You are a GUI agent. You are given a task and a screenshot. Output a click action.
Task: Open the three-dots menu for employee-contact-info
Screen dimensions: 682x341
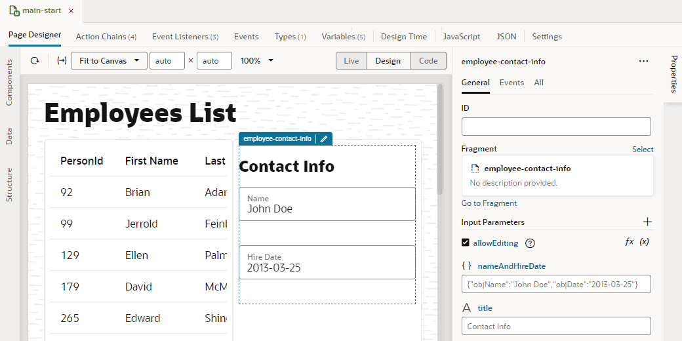pos(644,62)
